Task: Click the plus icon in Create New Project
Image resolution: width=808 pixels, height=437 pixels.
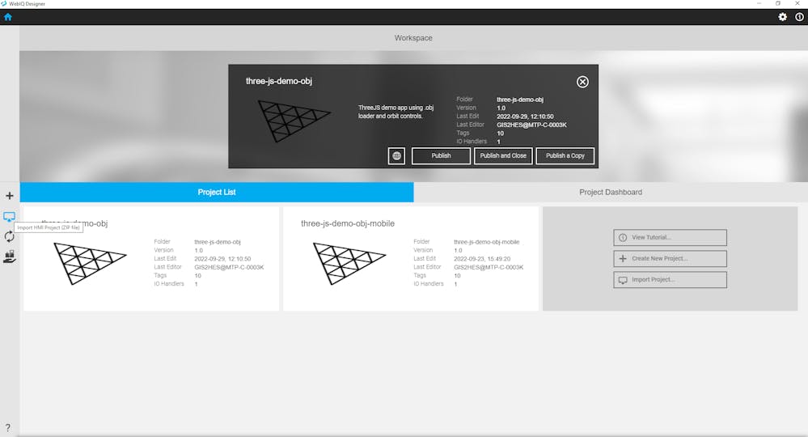Action: (x=623, y=259)
